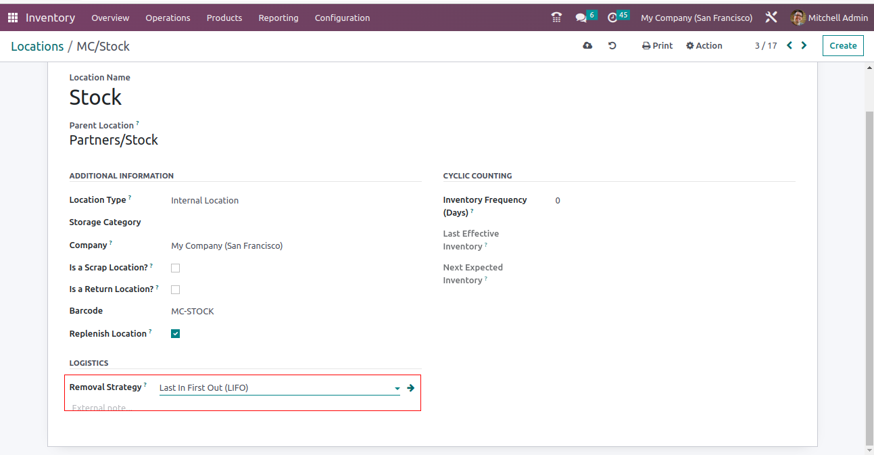The height and width of the screenshot is (455, 874).
Task: Go to the next location record
Action: pos(804,46)
